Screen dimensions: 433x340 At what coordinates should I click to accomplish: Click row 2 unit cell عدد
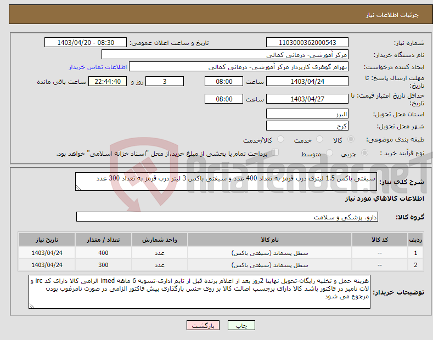click(x=159, y=265)
